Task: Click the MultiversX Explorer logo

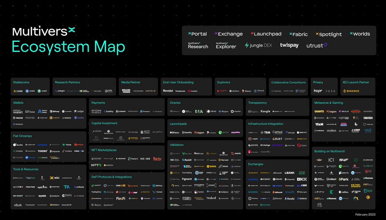Action: (226, 45)
